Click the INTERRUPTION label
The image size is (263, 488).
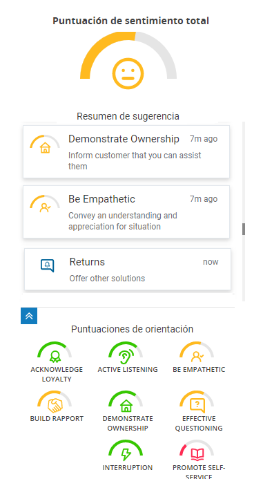click(x=128, y=467)
